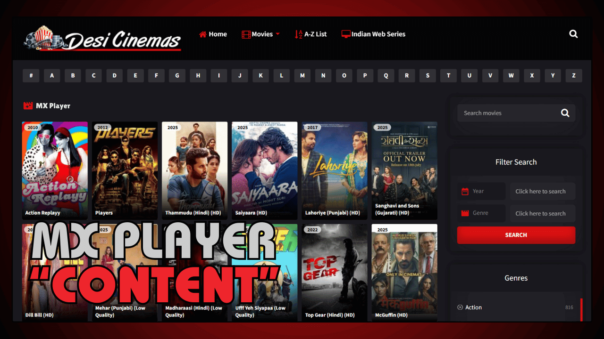Screen dimensions: 604x339
Task: Click the Home house icon
Action: click(203, 34)
